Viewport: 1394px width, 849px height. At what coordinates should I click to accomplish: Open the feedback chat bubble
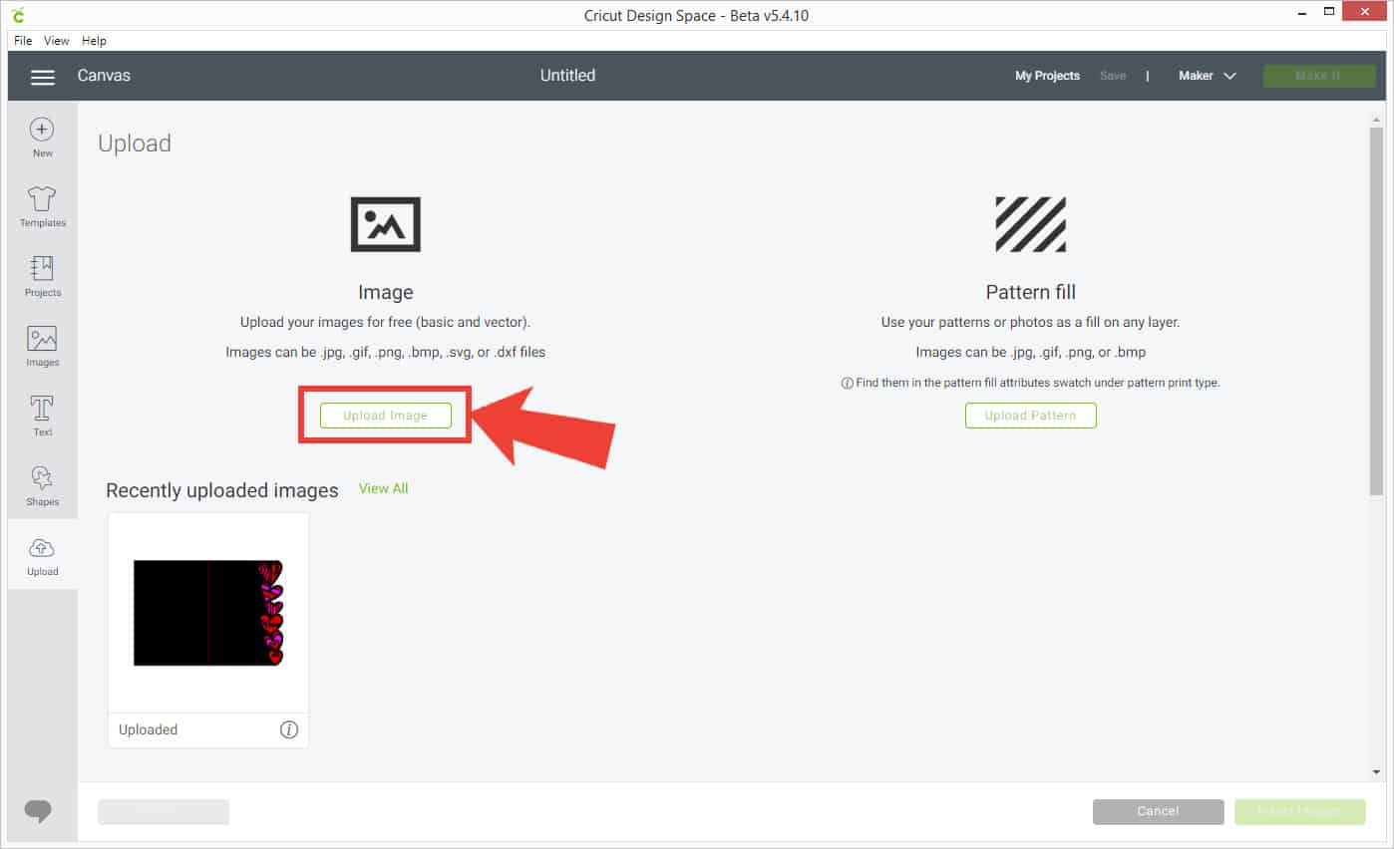tap(38, 812)
